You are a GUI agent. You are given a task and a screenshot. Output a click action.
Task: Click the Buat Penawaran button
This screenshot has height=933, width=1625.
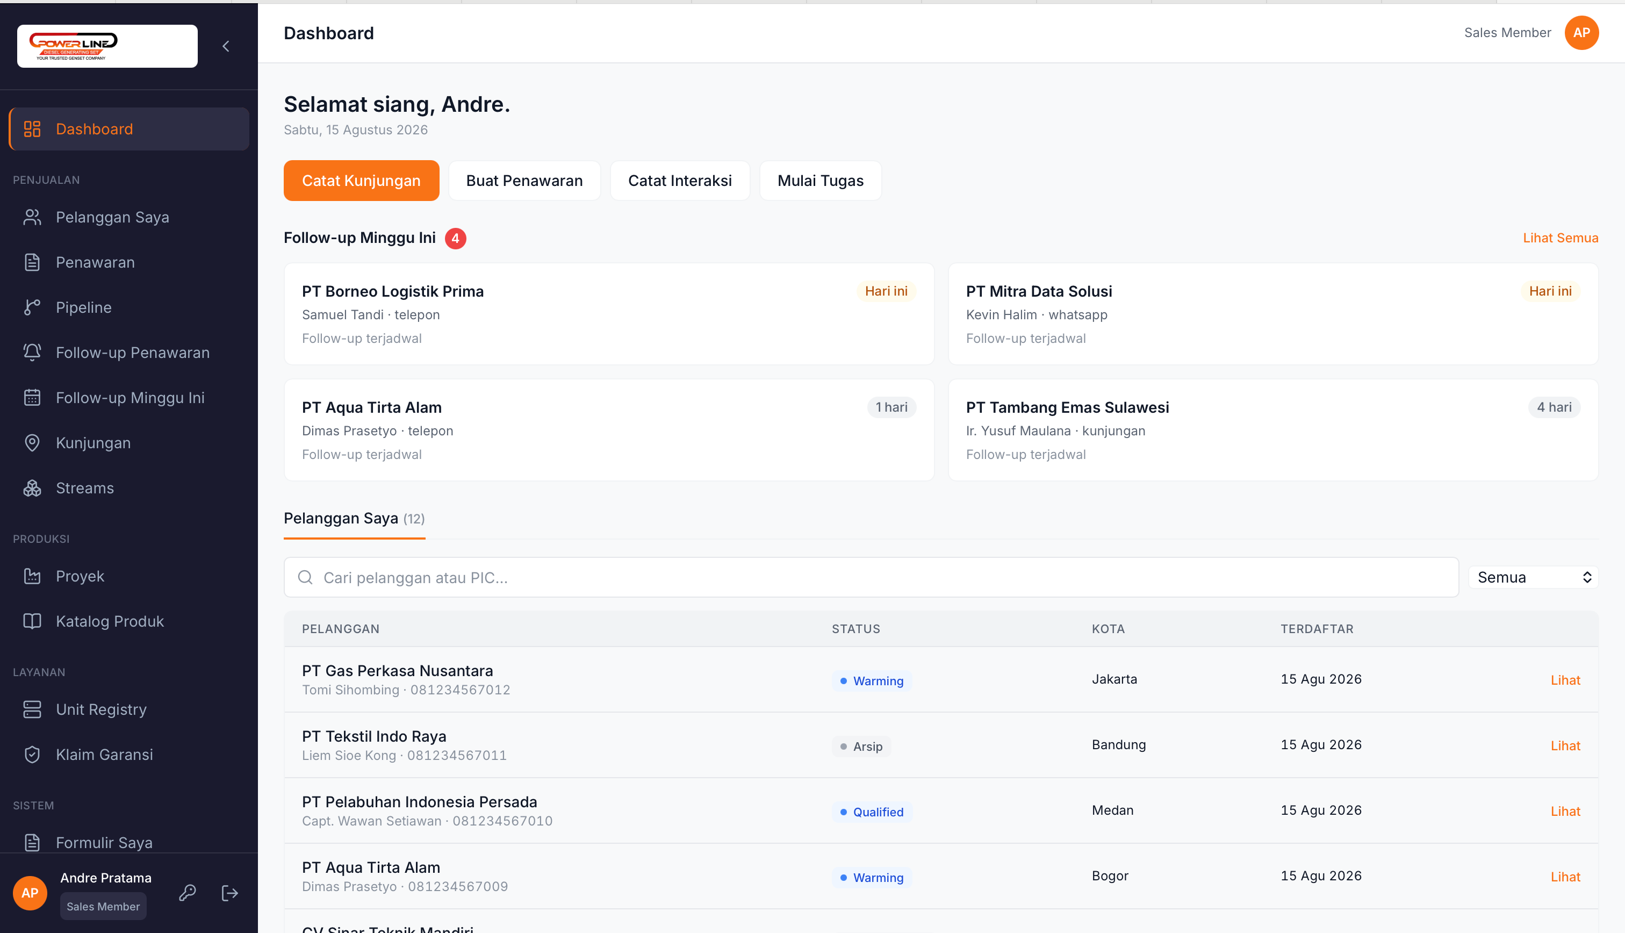coord(524,181)
